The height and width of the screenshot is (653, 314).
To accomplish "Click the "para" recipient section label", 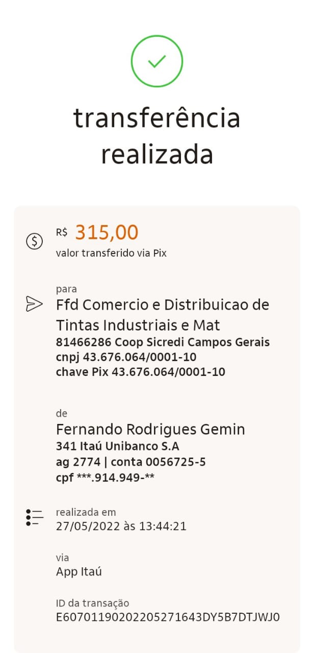I will 66,289.
